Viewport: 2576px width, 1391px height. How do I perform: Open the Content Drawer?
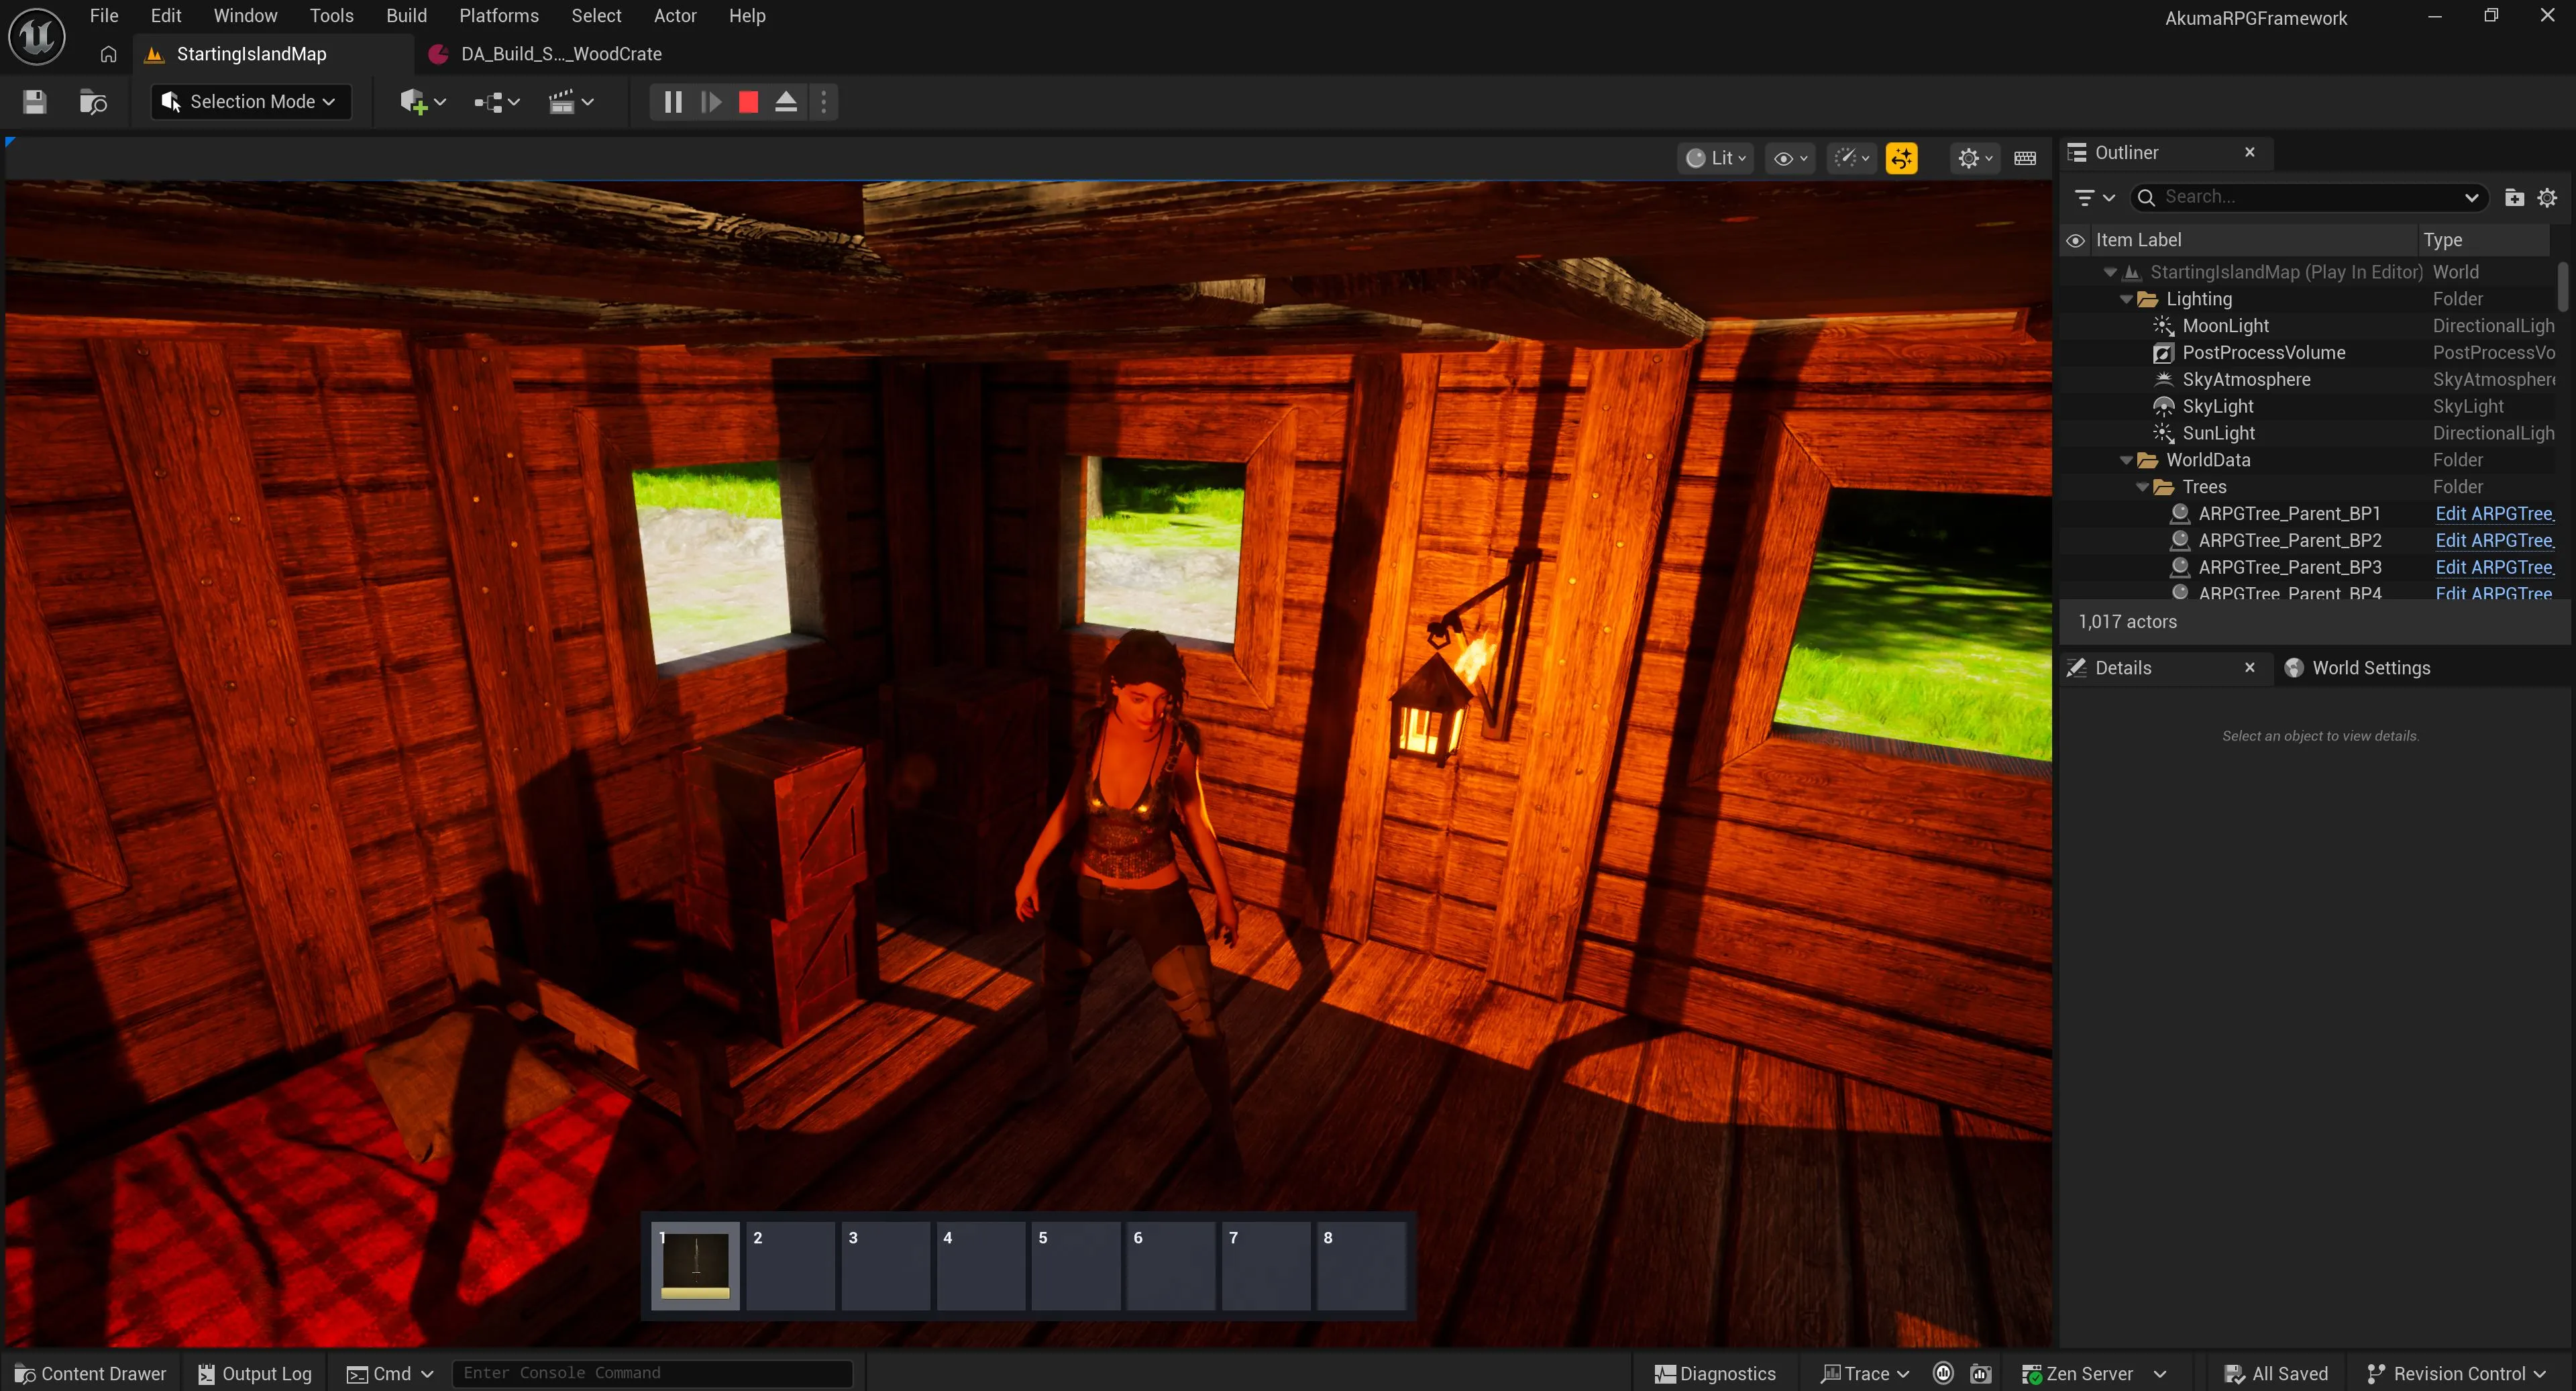pyautogui.click(x=91, y=1374)
